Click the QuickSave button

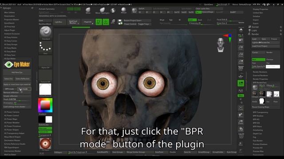(209, 4)
